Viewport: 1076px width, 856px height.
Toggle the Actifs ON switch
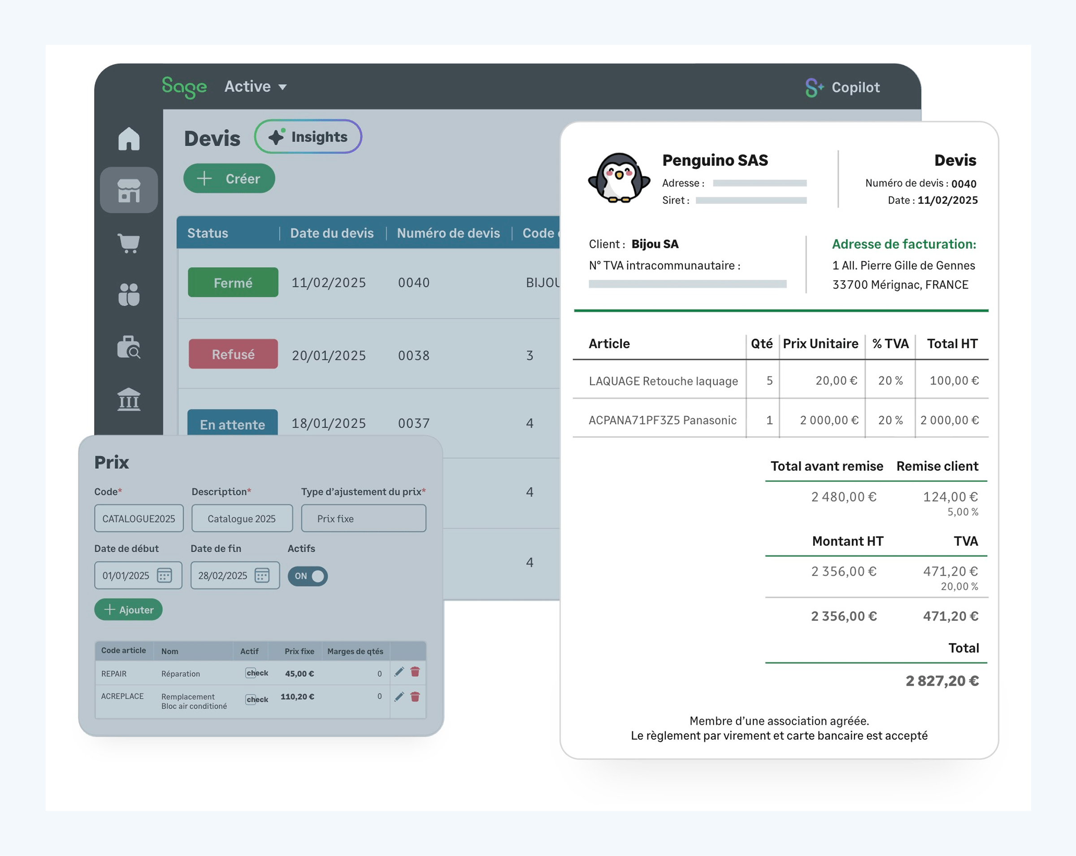coord(308,576)
